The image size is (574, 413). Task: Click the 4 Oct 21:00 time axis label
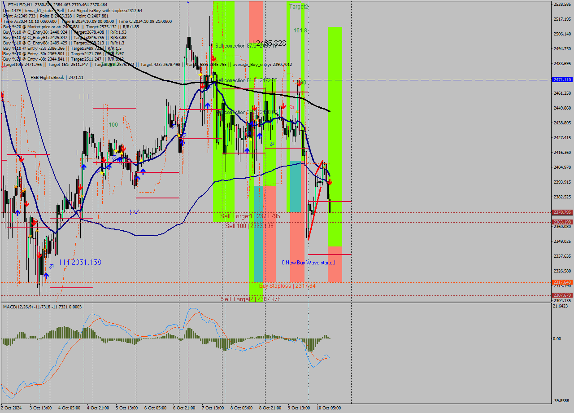point(98,408)
